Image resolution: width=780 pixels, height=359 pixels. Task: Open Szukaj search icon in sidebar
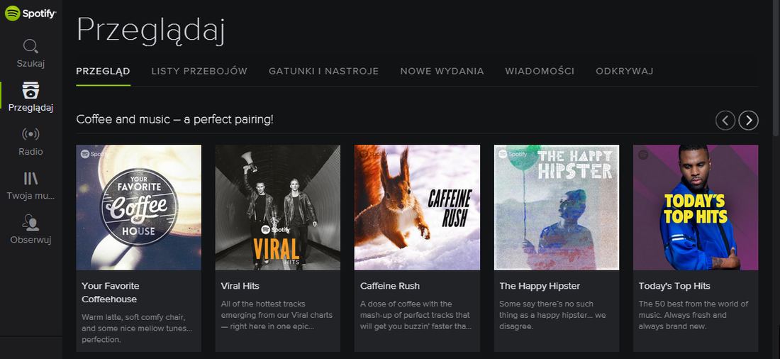coord(30,47)
